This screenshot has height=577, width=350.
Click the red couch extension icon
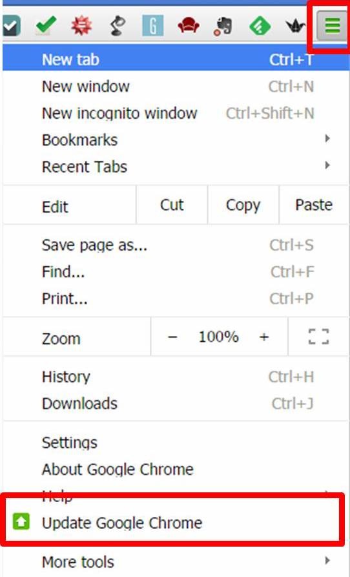[x=189, y=26]
